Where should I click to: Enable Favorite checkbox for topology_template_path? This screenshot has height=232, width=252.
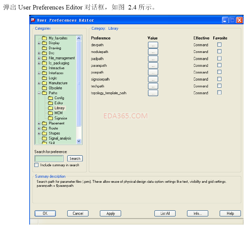(x=219, y=92)
